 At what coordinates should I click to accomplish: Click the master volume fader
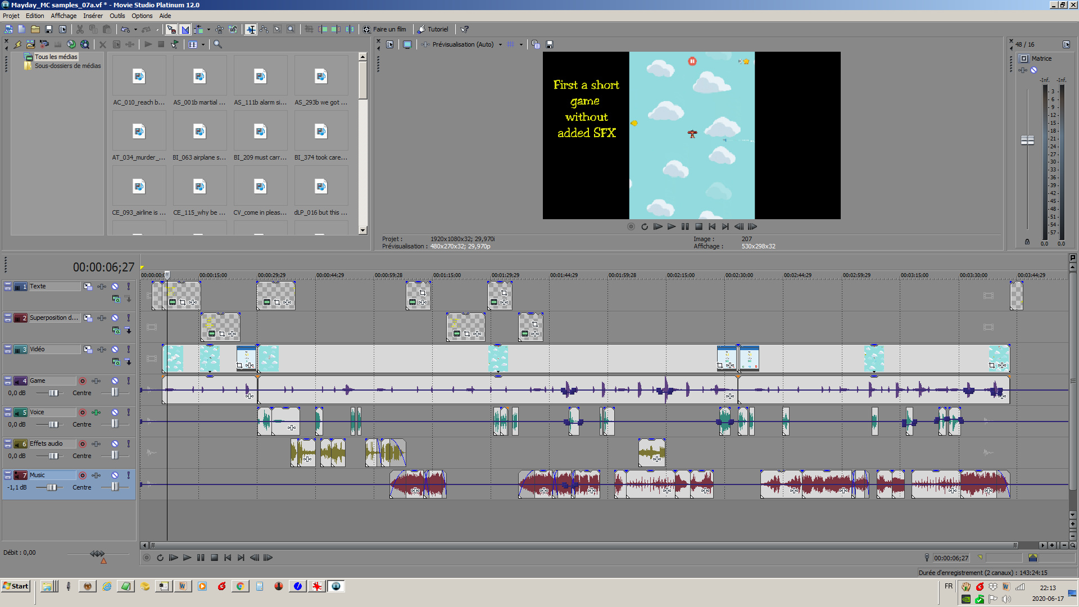coord(1027,140)
